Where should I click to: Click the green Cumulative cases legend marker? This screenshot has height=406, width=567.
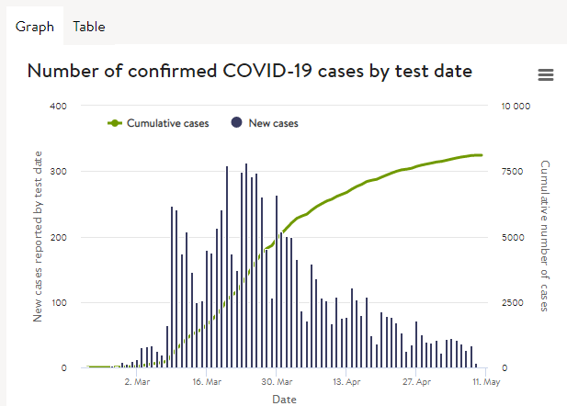pos(115,123)
